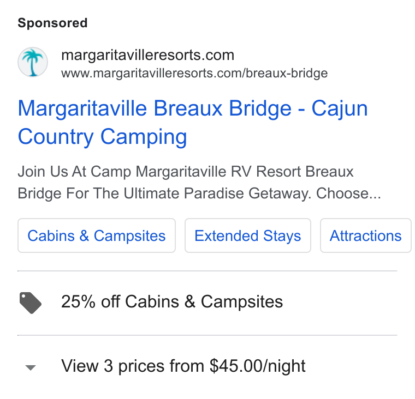
Task: Click the $45.00/night price text
Action: coord(258,366)
